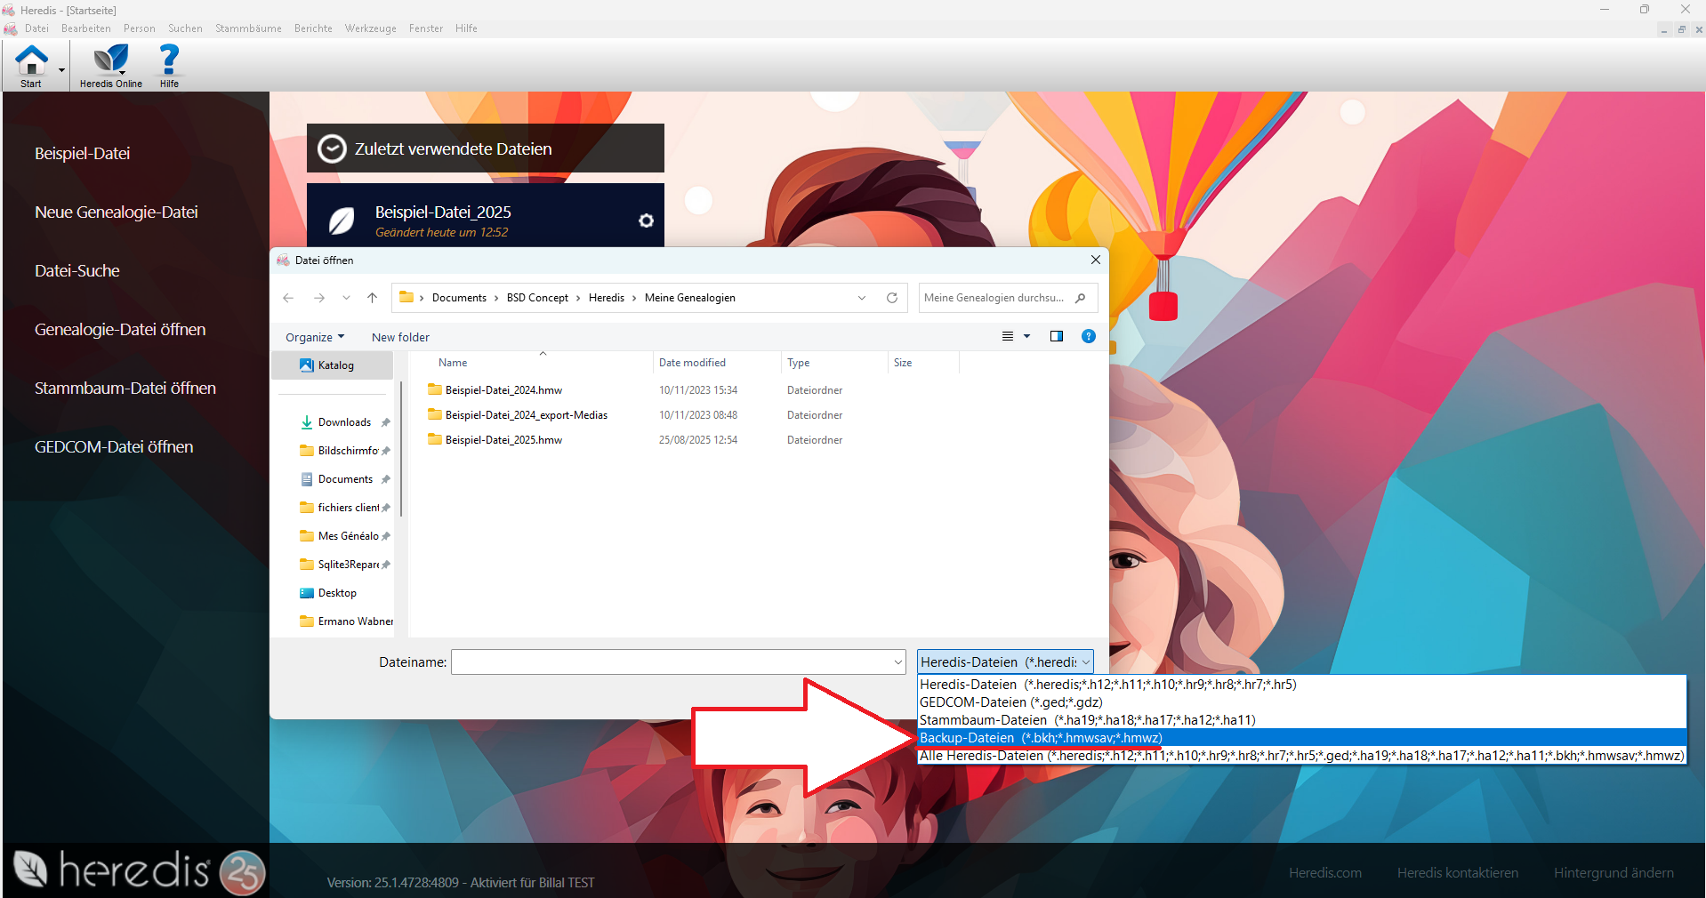Open the Stammbäume menu
Viewport: 1706px width, 898px height.
(248, 28)
